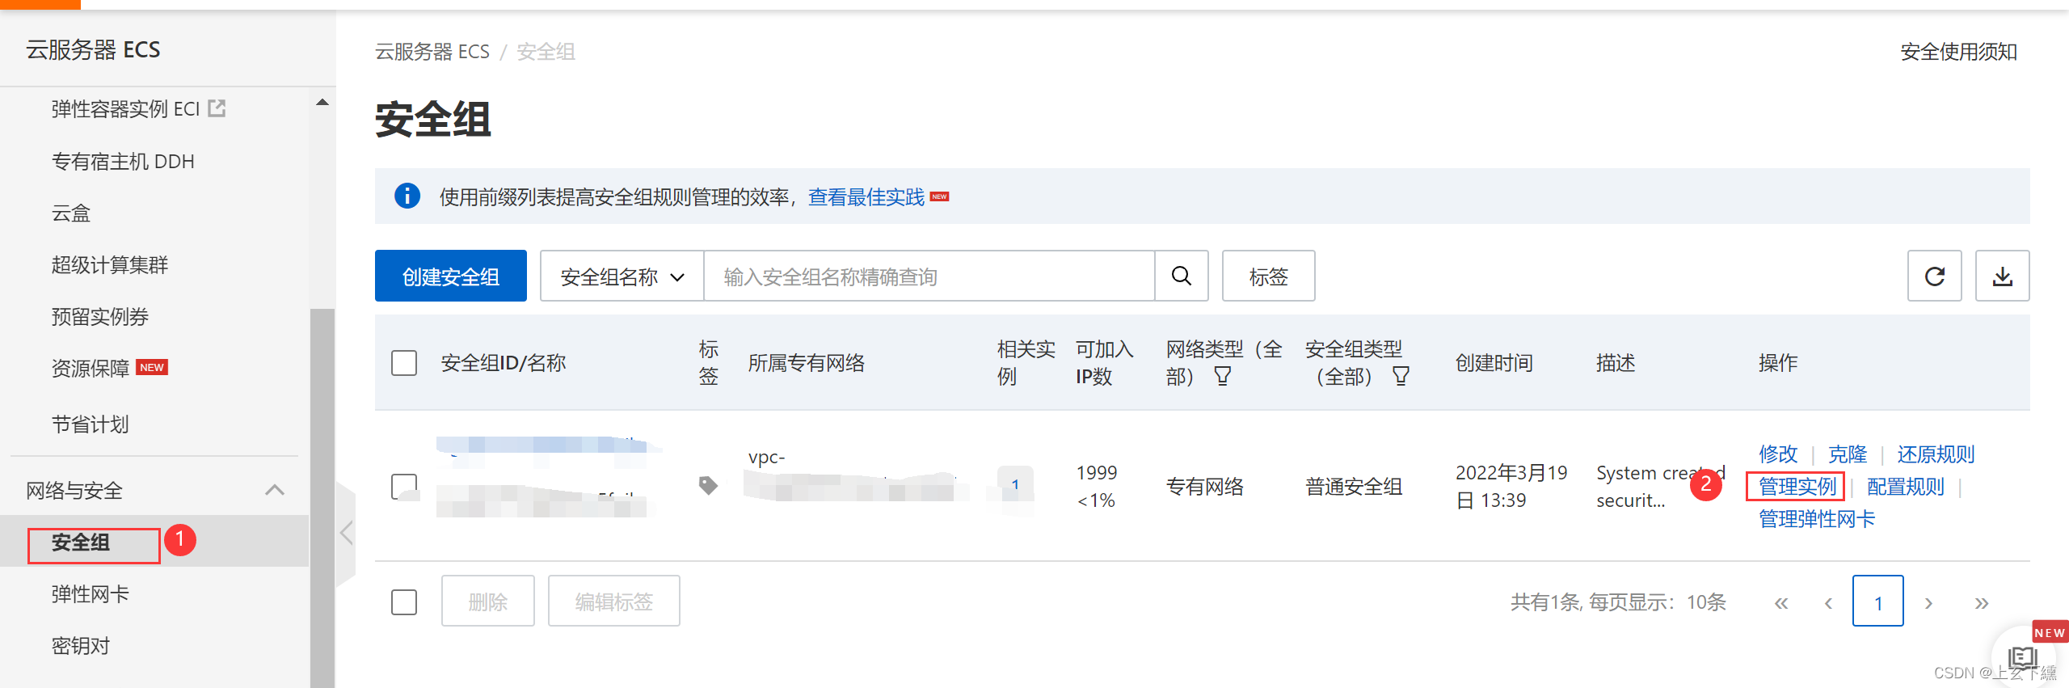Open 预留实例券 menu item

tap(100, 317)
